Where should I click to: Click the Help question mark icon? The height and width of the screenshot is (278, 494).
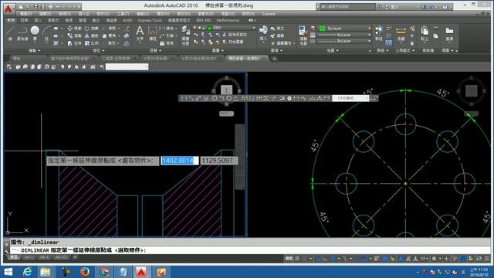(445, 6)
